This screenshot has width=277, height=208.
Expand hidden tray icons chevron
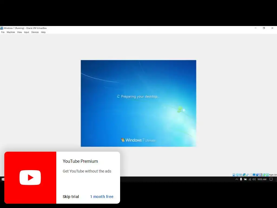[x=237, y=179]
